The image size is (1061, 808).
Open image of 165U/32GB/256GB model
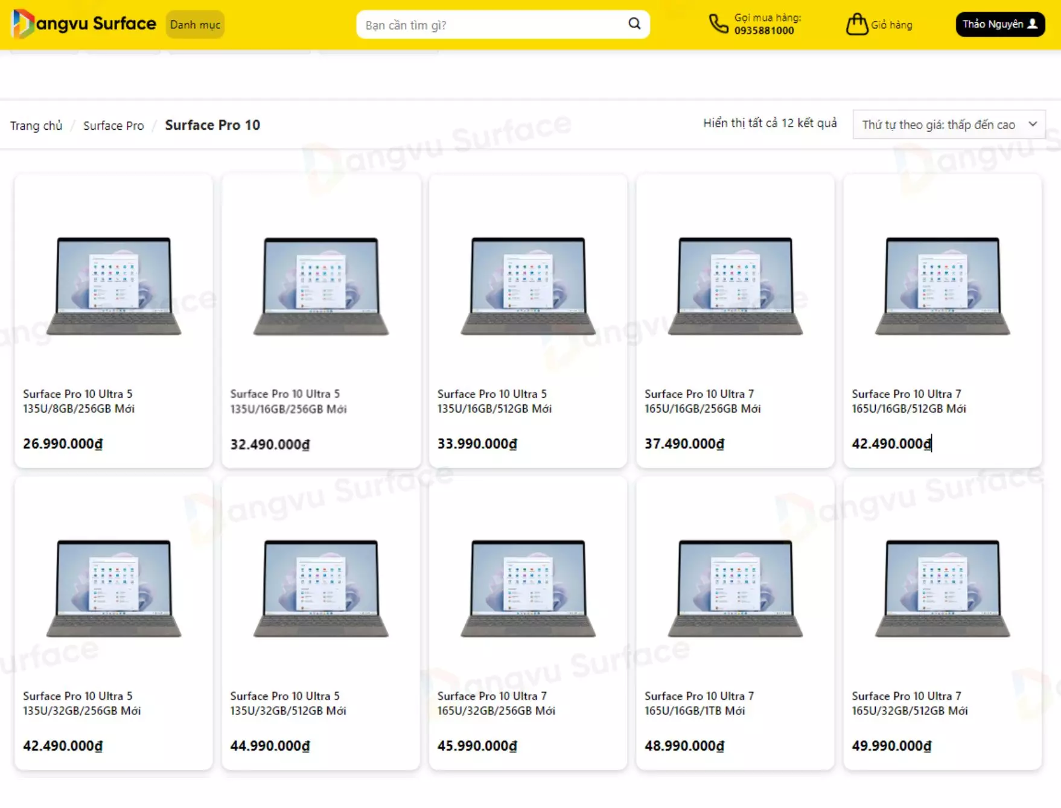pos(528,588)
